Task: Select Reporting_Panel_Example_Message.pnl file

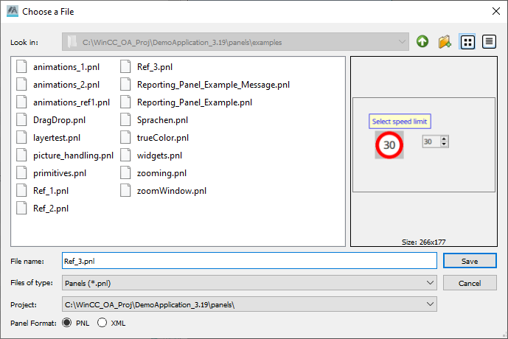Action: [x=212, y=85]
